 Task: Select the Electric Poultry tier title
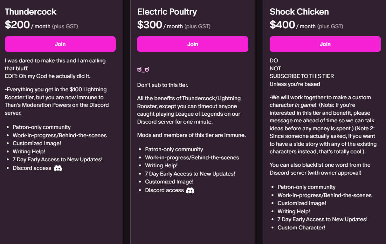point(167,12)
